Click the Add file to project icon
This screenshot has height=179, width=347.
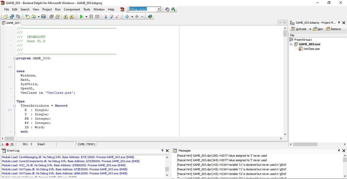[x=66, y=17]
